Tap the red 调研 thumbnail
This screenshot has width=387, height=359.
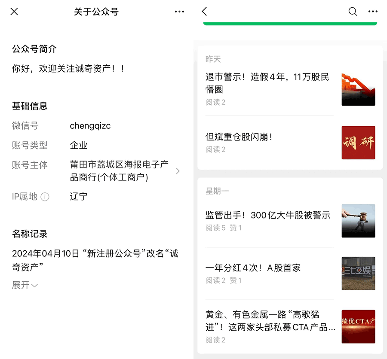358,143
